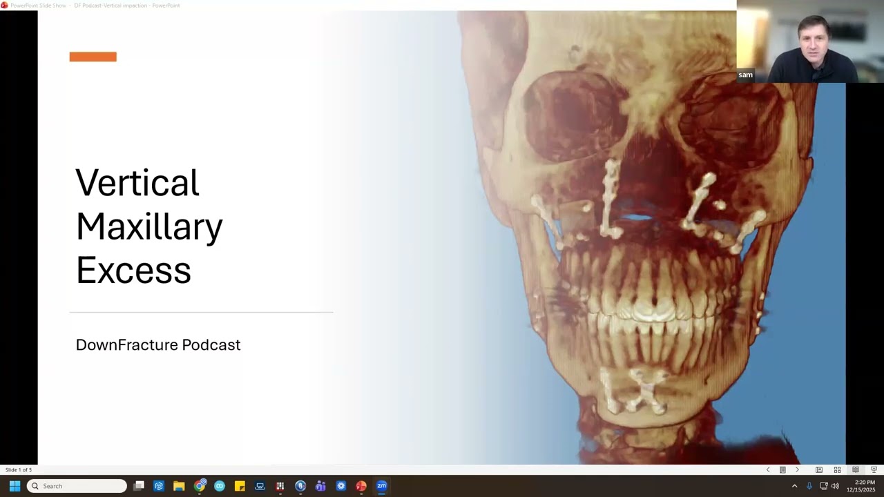Open the see all slides menu icon

(782, 470)
